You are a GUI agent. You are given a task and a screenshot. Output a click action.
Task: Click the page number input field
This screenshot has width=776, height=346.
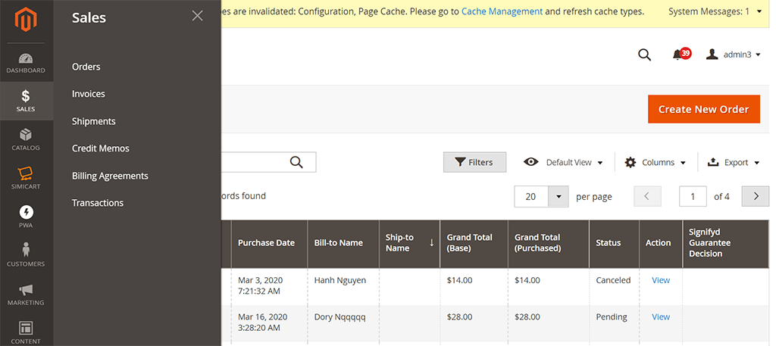[693, 196]
